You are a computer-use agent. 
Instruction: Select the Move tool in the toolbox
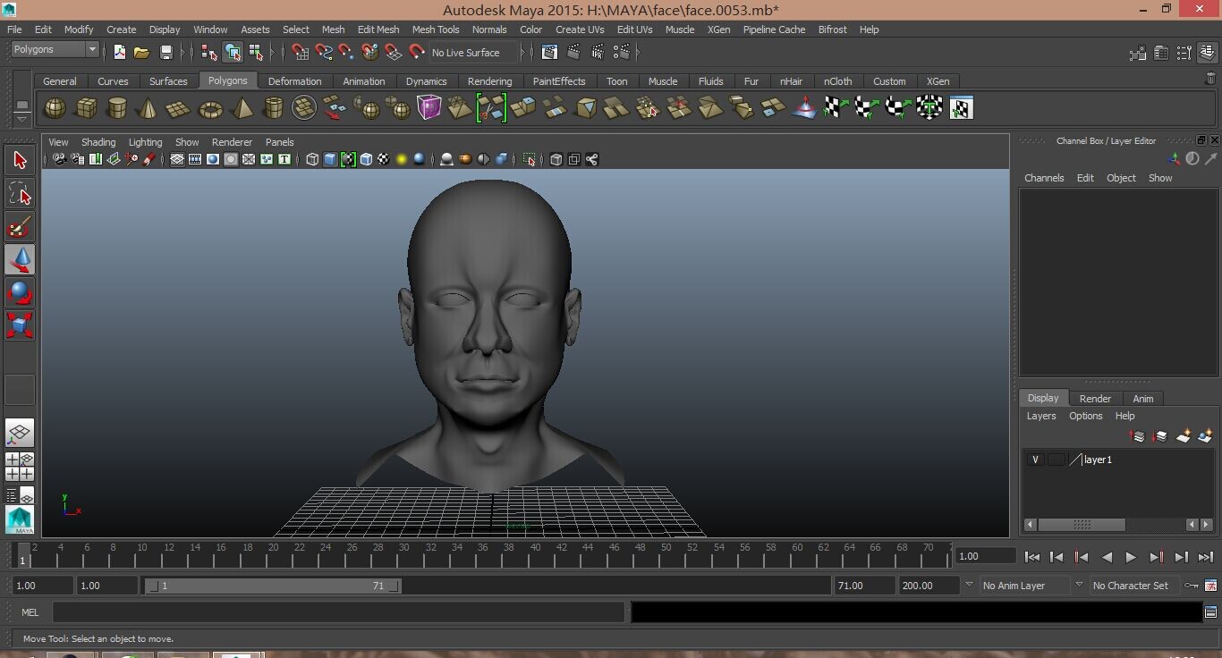click(20, 260)
